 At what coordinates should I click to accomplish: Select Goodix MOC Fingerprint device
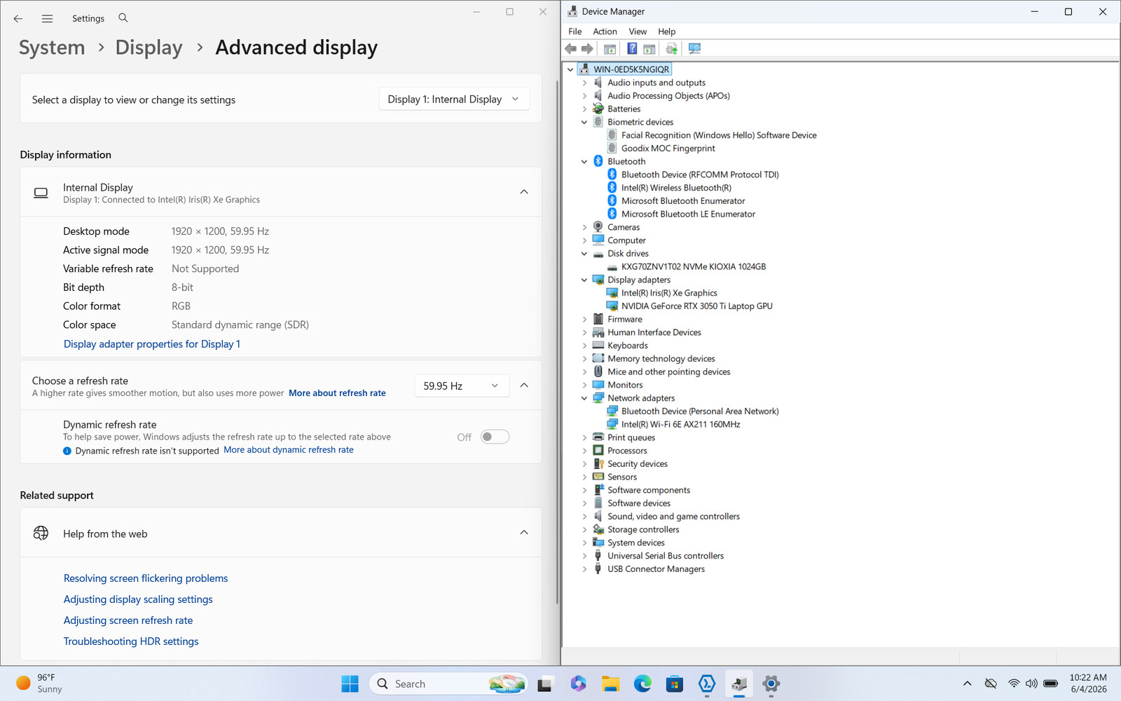point(668,149)
